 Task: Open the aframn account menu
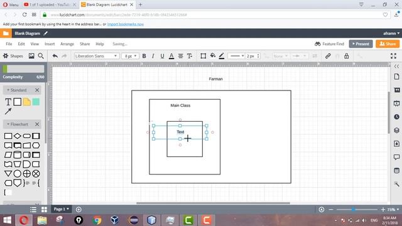point(391,33)
